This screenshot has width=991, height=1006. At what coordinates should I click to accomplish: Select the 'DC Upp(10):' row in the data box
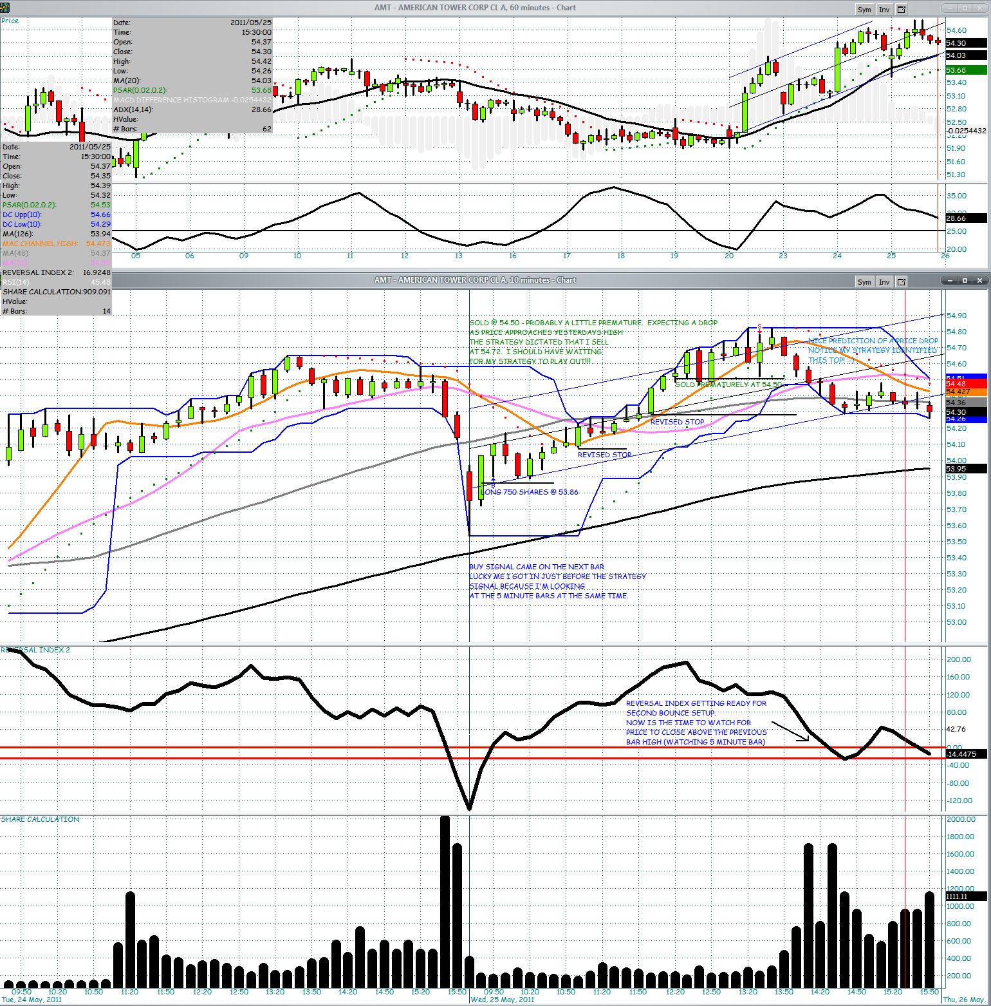57,214
